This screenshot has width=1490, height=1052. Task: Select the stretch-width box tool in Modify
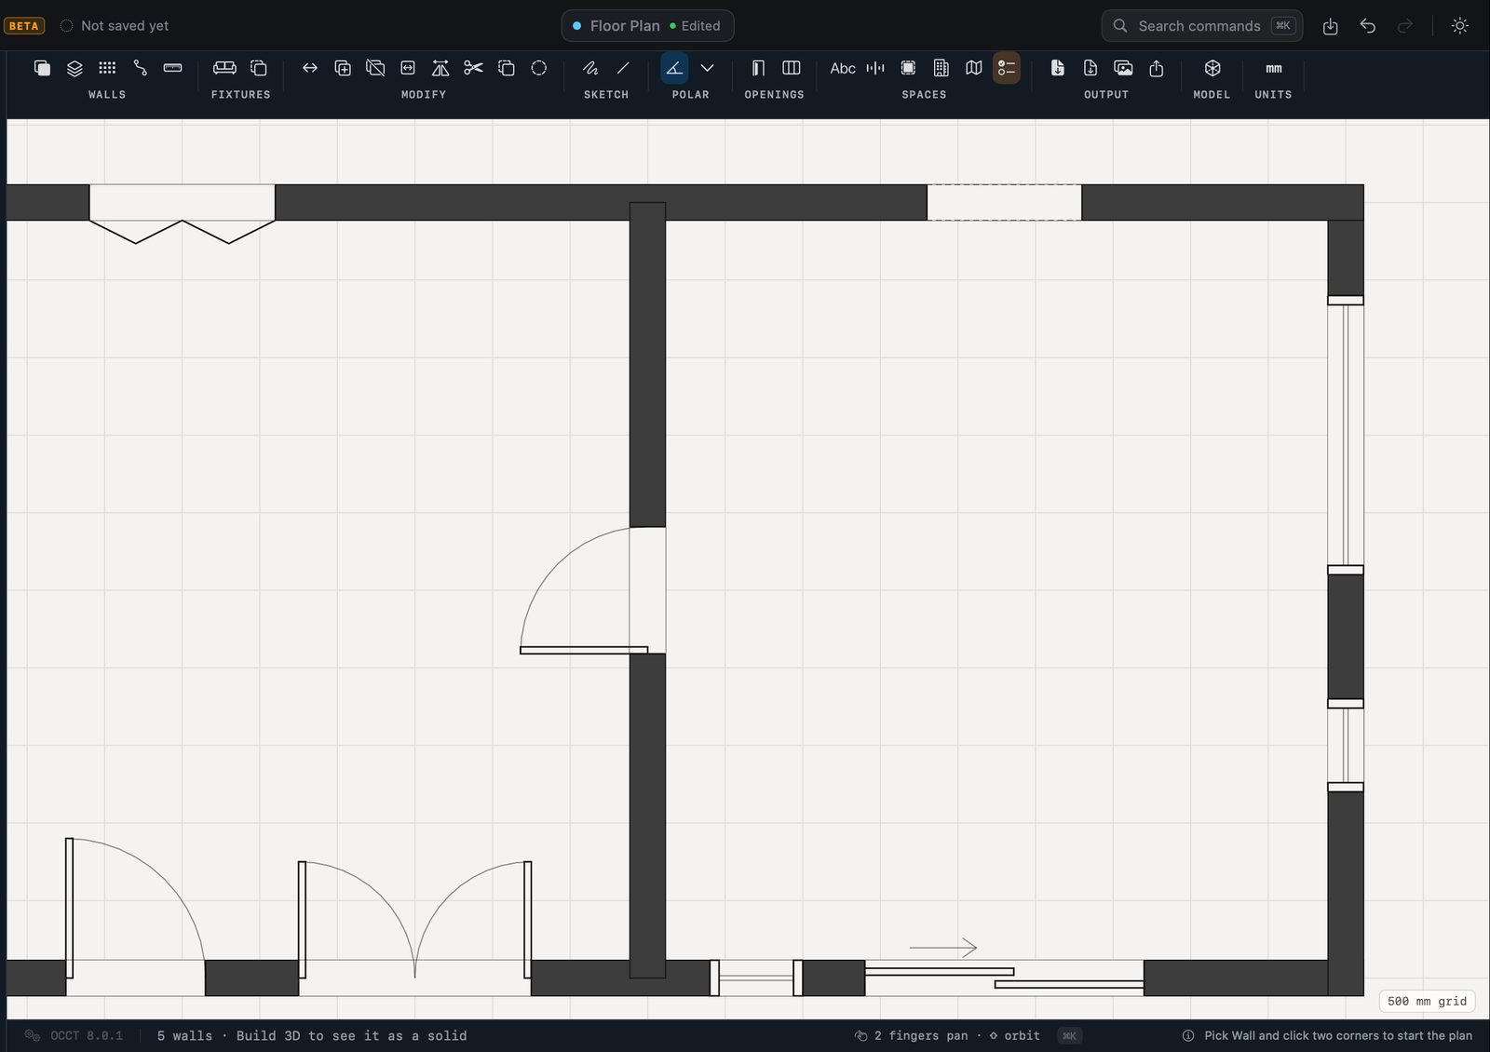(408, 68)
